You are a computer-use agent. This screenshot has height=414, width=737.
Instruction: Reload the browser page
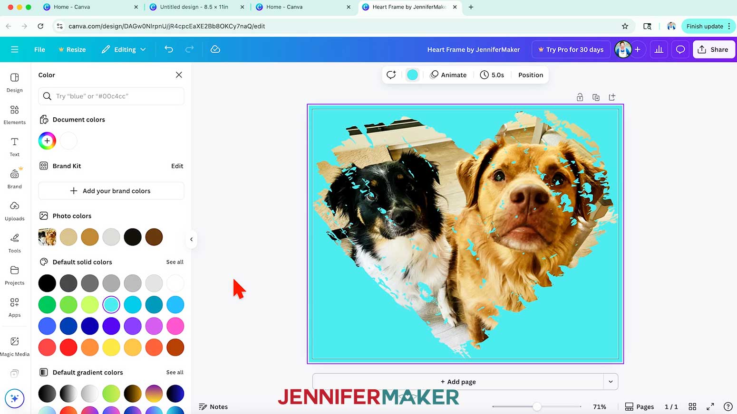point(40,26)
